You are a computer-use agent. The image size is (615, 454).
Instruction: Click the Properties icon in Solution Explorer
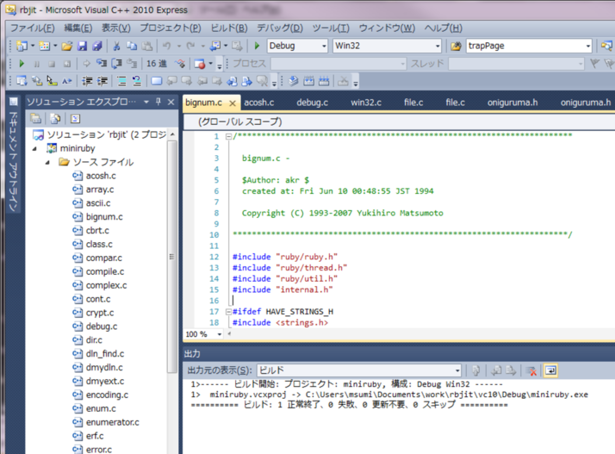click(x=35, y=118)
